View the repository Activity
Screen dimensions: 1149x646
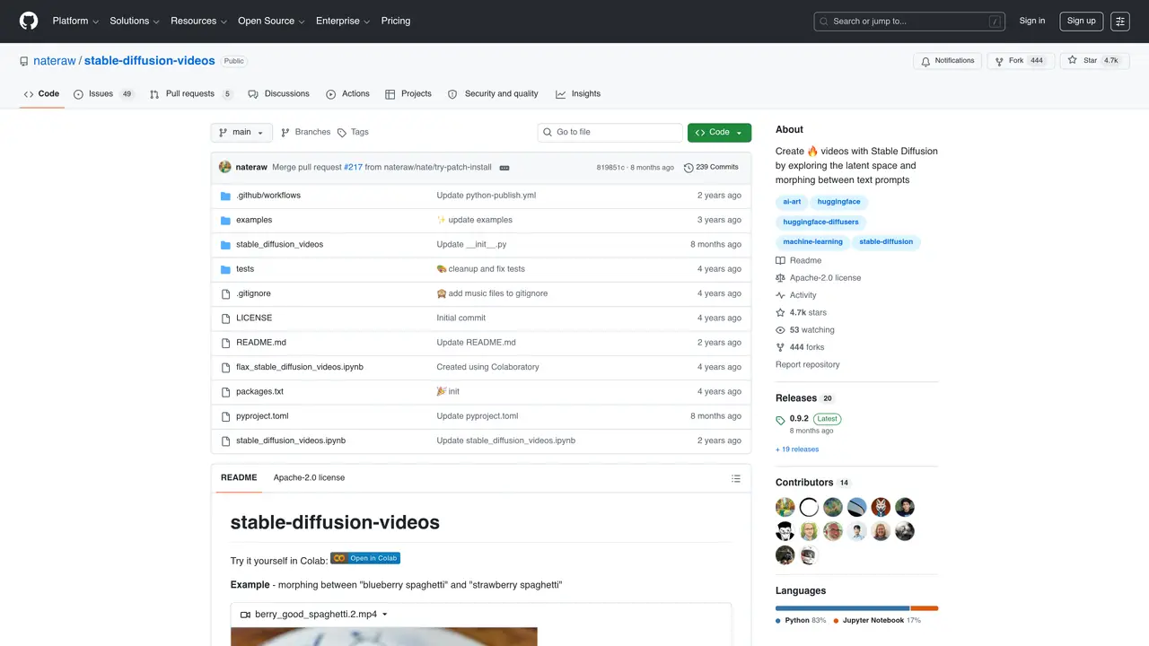(796, 295)
